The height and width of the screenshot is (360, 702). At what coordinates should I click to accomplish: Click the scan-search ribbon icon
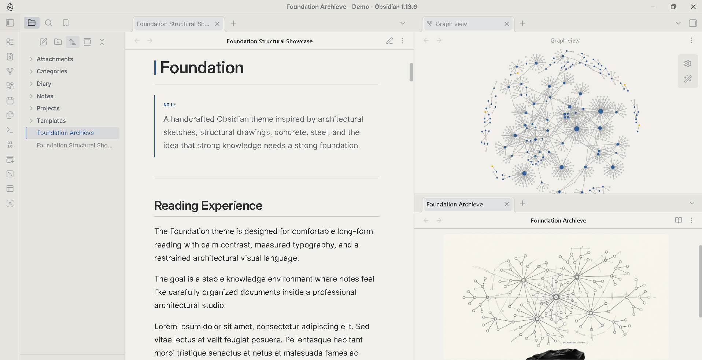point(10,203)
